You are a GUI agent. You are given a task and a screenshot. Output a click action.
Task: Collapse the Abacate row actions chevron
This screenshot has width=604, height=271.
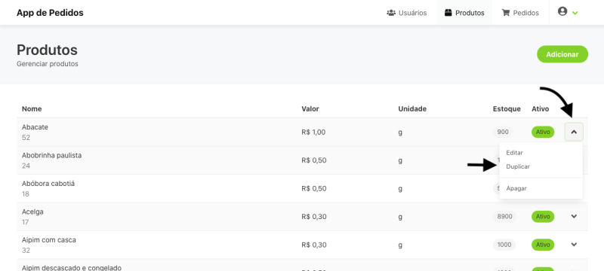(574, 132)
